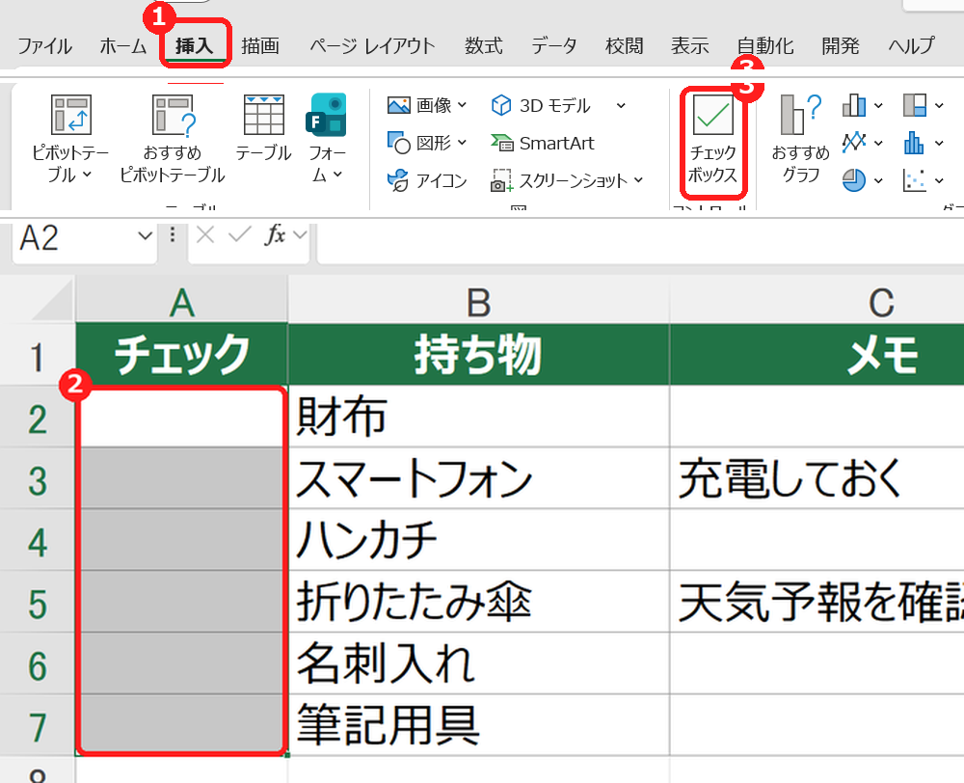Select row 5 header
Screen dimensions: 964x783
(x=37, y=603)
